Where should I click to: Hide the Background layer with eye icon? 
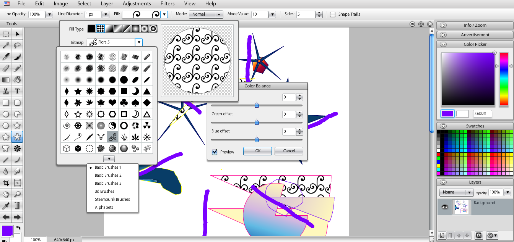point(444,207)
